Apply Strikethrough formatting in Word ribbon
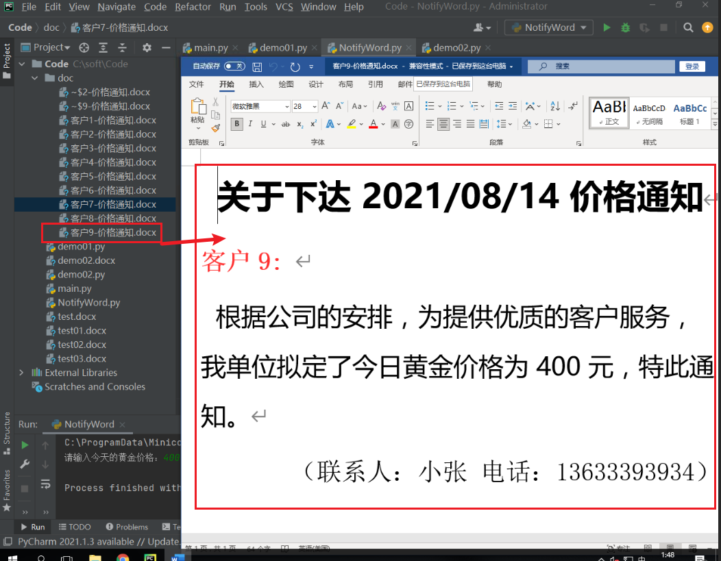This screenshot has height=561, width=721. coord(286,124)
